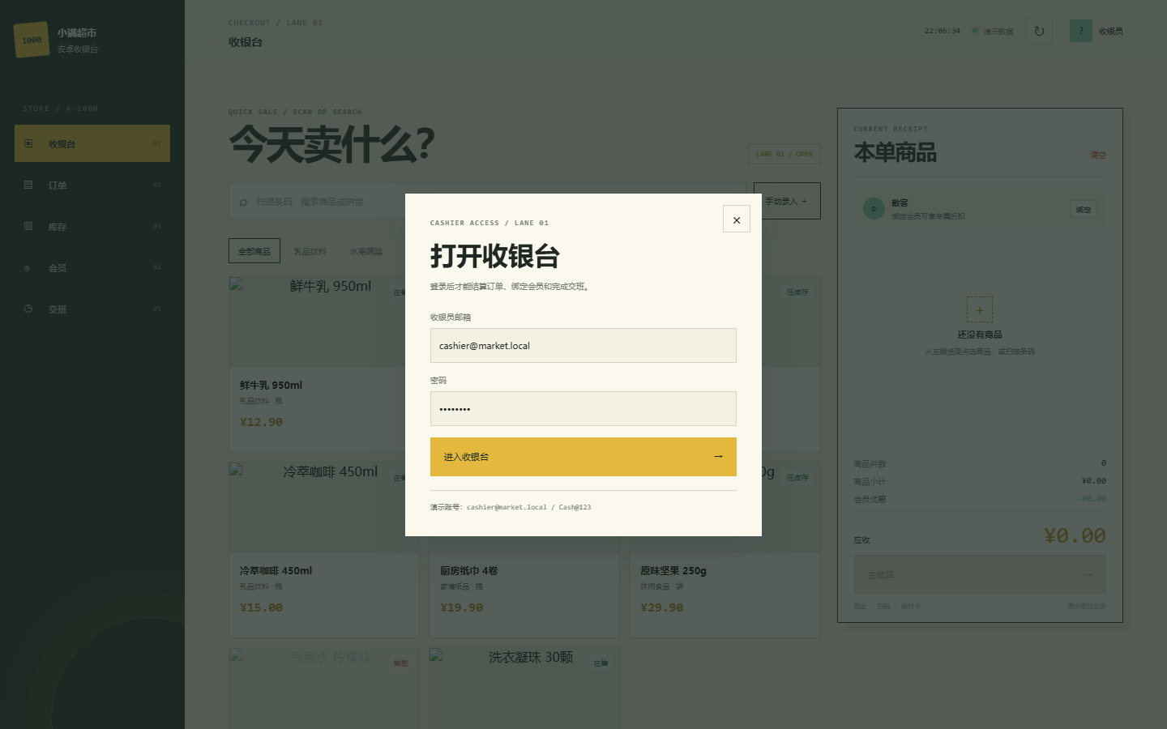Open 订单 in the sidebar
The width and height of the screenshot is (1167, 729).
(92, 185)
